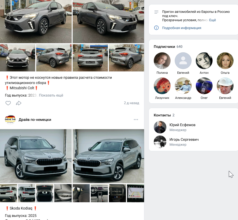This screenshot has height=220, width=238.
Task: Open the Kodiaq front seat thumbnail
Action: (63, 193)
